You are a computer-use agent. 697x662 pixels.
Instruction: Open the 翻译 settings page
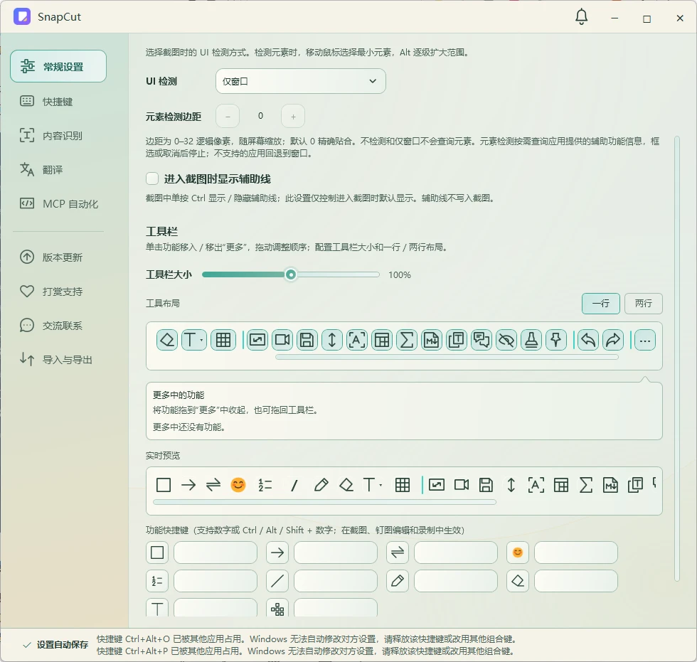tap(58, 169)
